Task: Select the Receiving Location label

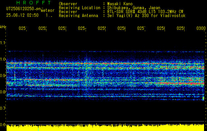Action: click(80, 8)
